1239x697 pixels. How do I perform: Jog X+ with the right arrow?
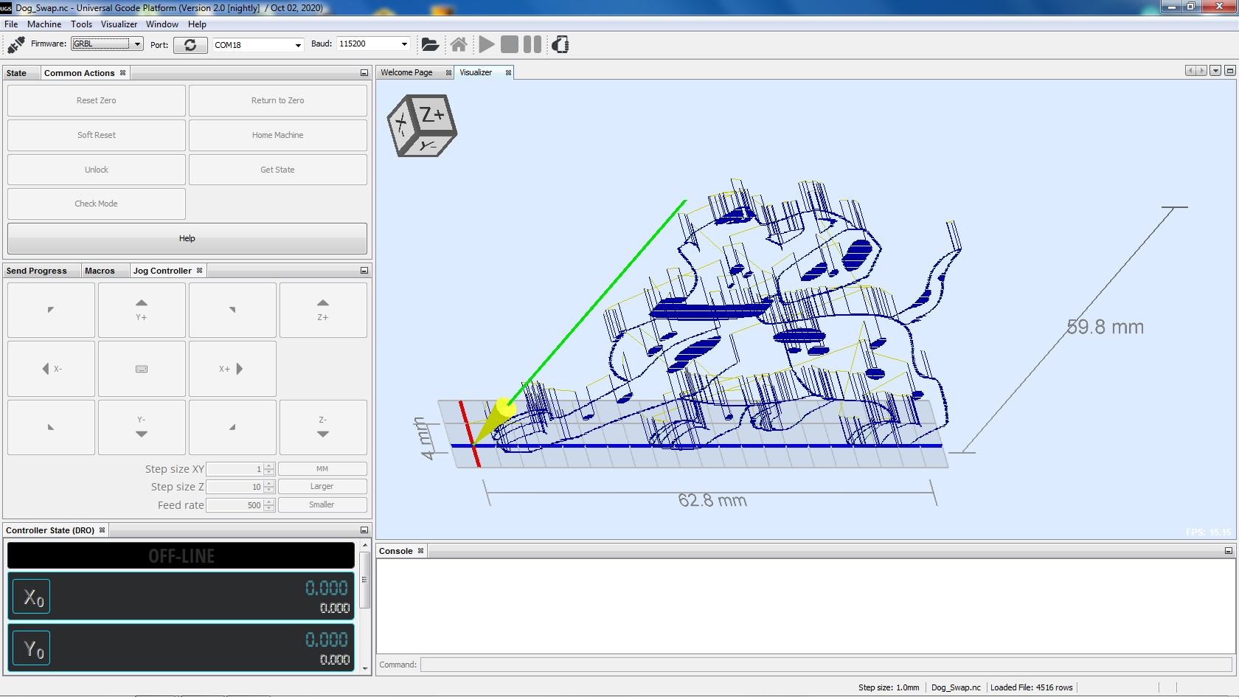click(x=232, y=369)
